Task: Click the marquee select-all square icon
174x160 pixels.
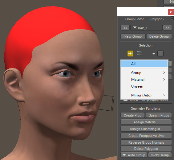Action: point(160,54)
